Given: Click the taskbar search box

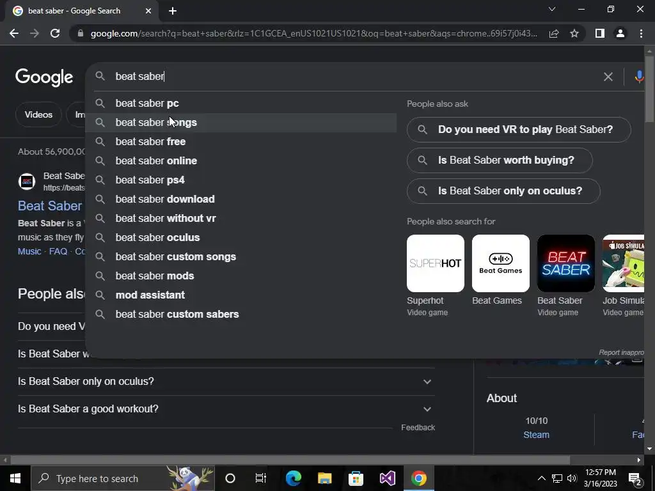Looking at the screenshot, I should pyautogui.click(x=122, y=478).
